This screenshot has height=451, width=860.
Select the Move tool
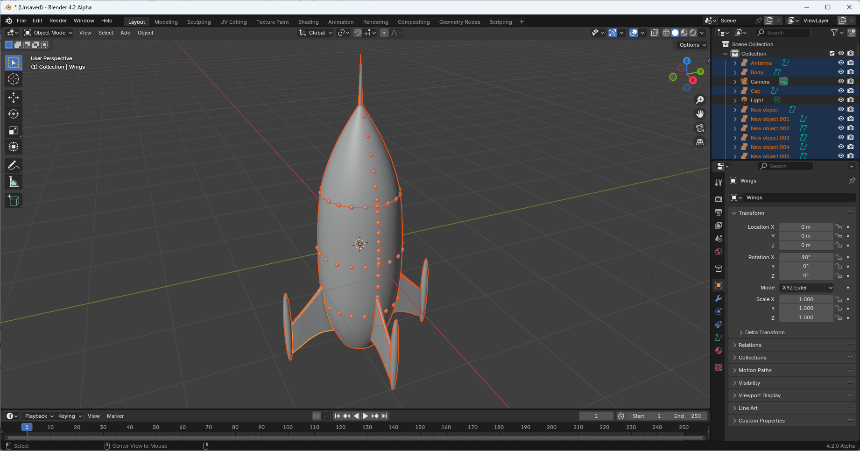[x=14, y=98]
